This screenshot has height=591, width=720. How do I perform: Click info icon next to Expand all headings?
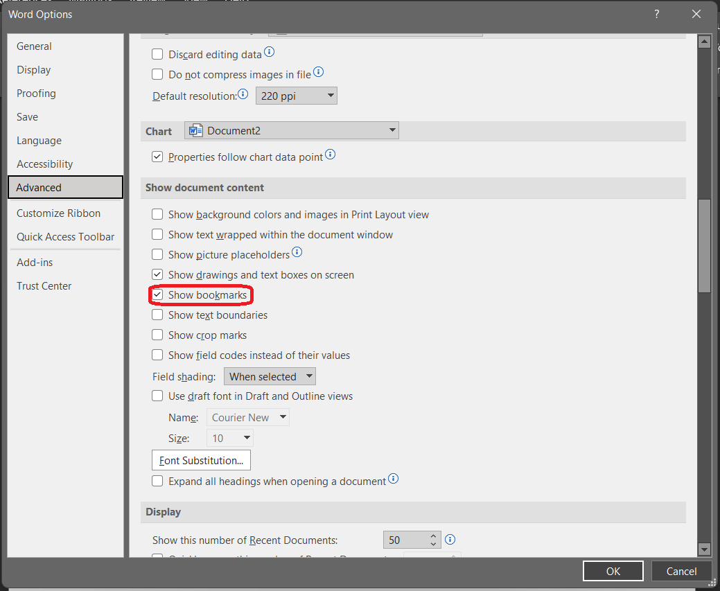(x=393, y=479)
